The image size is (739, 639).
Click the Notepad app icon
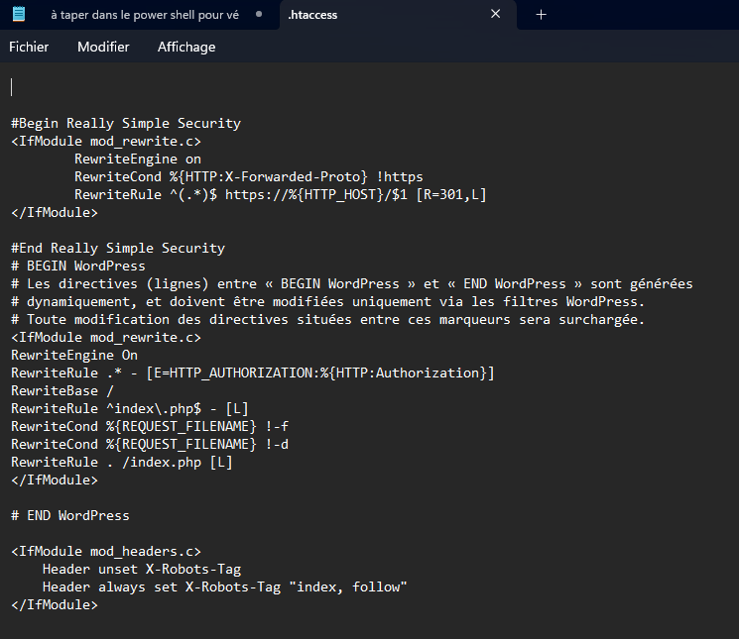(x=19, y=15)
